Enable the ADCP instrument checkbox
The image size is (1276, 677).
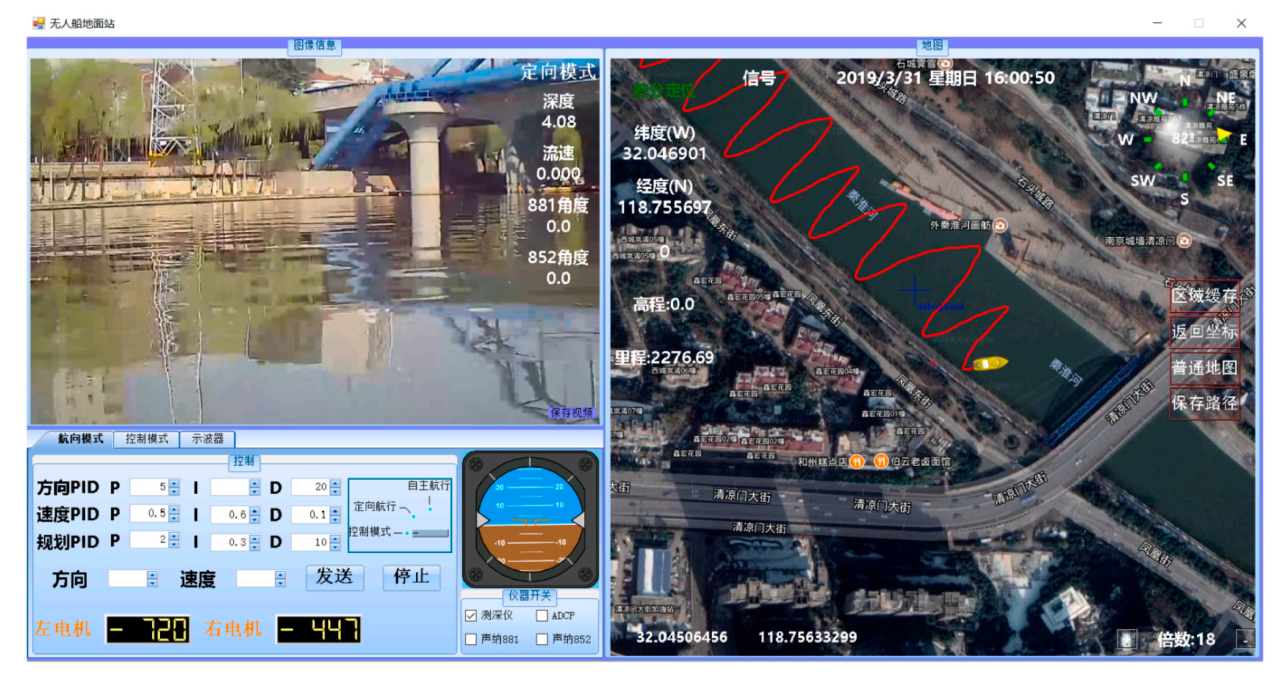tap(542, 615)
